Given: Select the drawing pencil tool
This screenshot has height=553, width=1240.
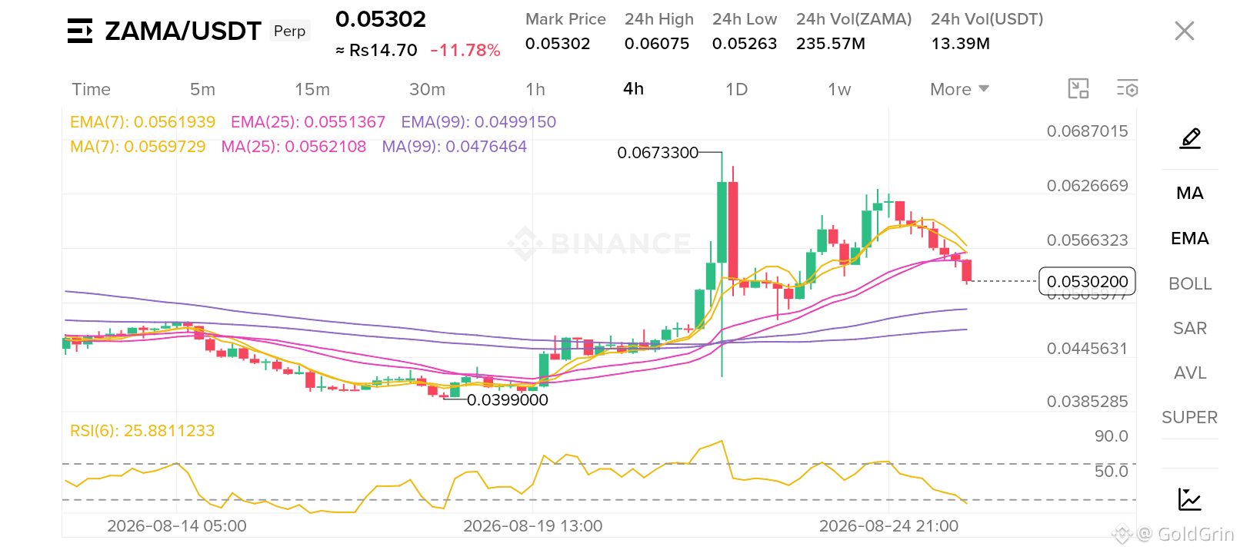Looking at the screenshot, I should [1190, 139].
